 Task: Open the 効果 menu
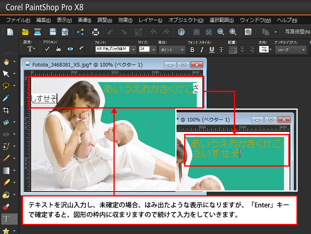point(125,20)
